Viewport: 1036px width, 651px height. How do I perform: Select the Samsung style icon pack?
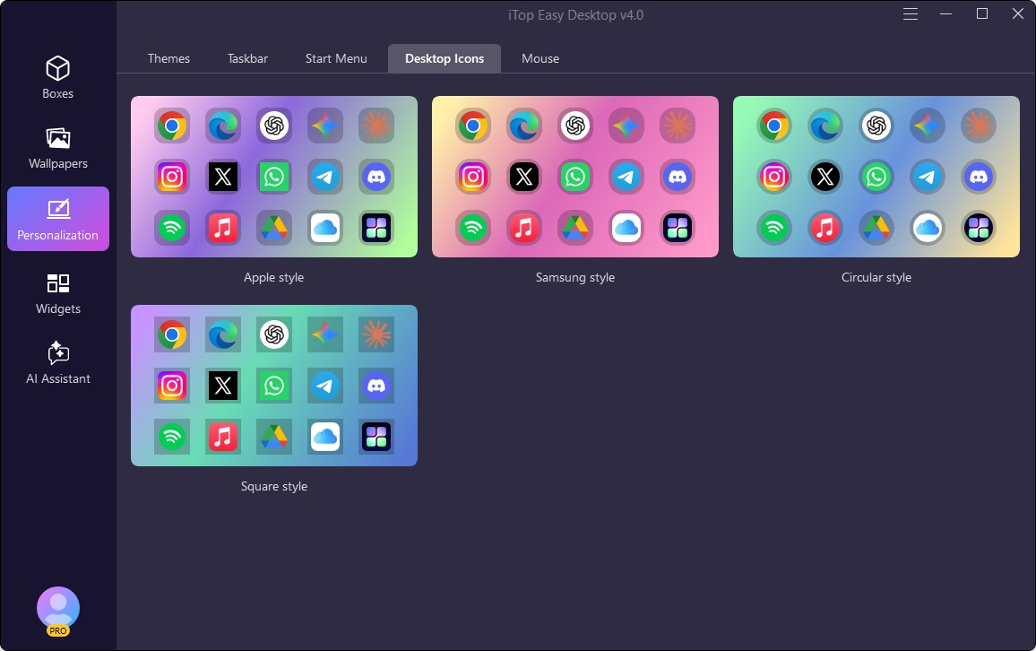tap(574, 177)
